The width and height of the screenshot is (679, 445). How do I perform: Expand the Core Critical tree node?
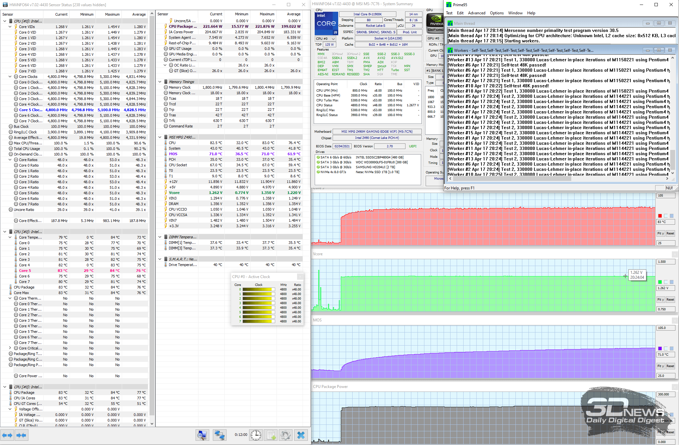click(10, 348)
